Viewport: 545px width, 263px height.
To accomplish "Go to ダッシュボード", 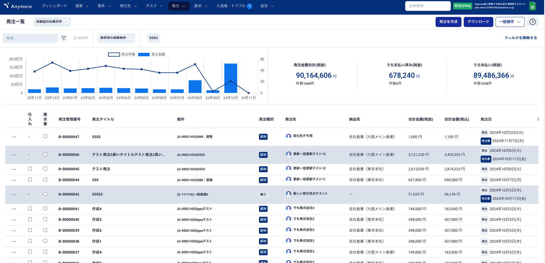I will coord(55,6).
